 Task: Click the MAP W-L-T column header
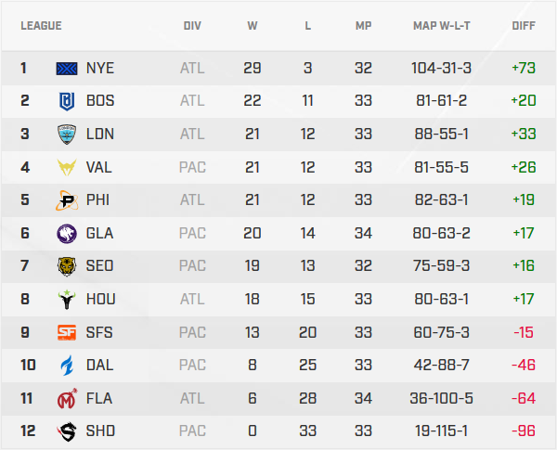(442, 25)
